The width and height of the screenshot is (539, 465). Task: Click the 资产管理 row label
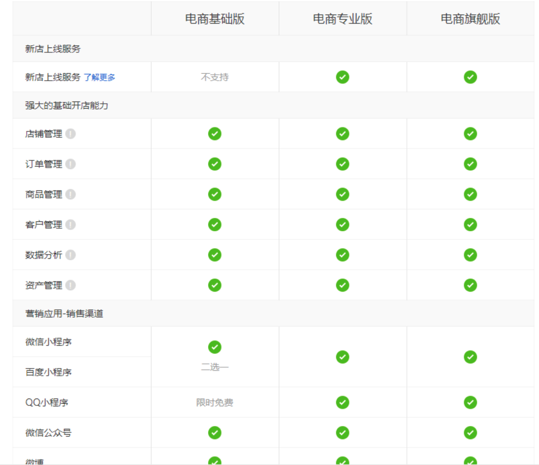point(43,285)
